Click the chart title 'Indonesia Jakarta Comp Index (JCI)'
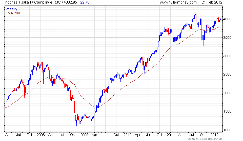The width and height of the screenshot is (243, 141). [34, 2]
